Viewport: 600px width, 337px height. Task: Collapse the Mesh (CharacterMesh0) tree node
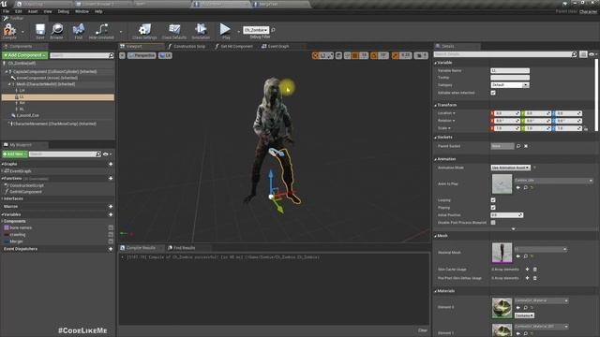pyautogui.click(x=10, y=84)
